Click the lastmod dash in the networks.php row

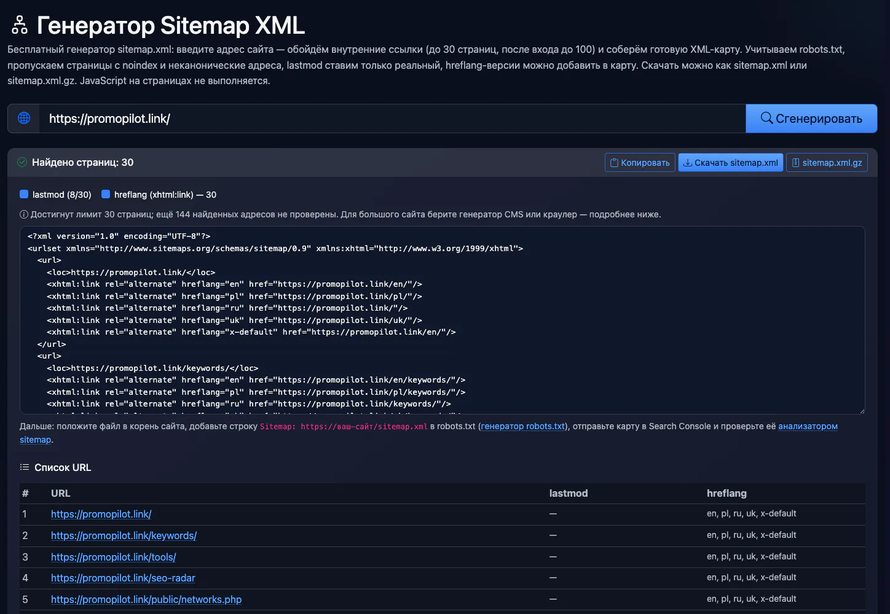coord(553,599)
